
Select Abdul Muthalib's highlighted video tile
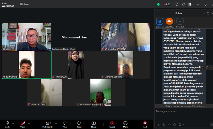(27, 65)
